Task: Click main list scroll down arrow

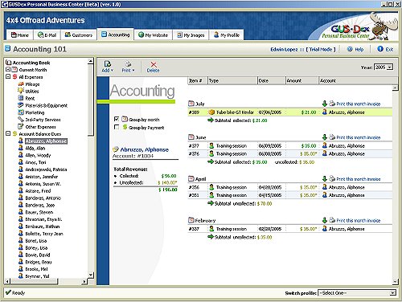Action: click(x=395, y=281)
